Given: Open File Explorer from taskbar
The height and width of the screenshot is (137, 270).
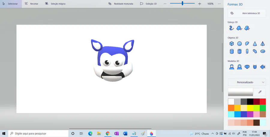Looking at the screenshot, I should click(99, 133).
